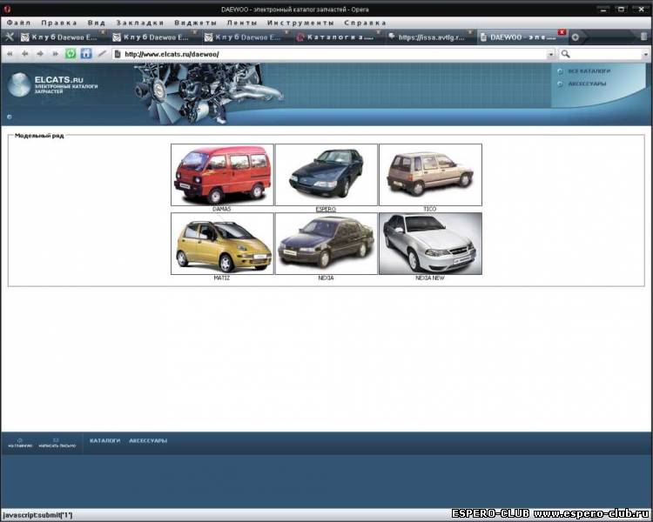Click the search magnifier icon

pos(565,54)
